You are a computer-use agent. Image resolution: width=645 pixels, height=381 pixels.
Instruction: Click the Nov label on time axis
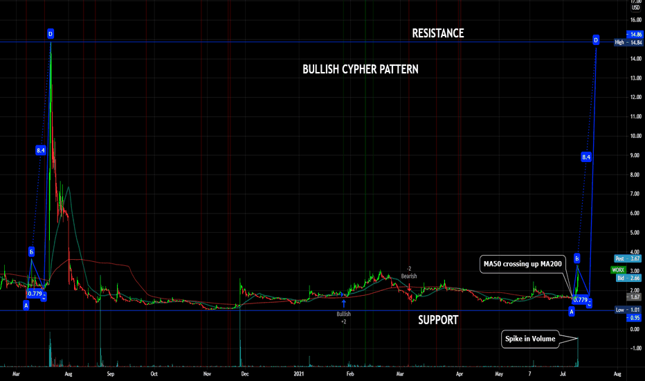tap(207, 374)
